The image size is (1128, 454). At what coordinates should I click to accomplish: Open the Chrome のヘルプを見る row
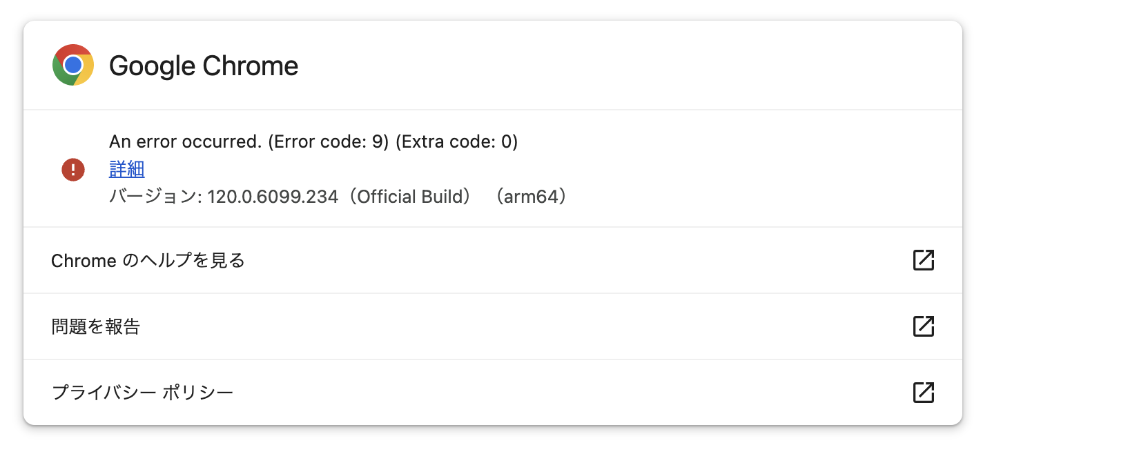click(148, 261)
